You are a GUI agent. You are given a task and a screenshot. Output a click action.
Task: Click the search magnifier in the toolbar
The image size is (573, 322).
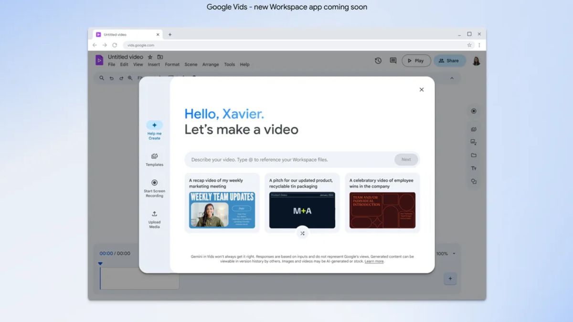pos(102,78)
